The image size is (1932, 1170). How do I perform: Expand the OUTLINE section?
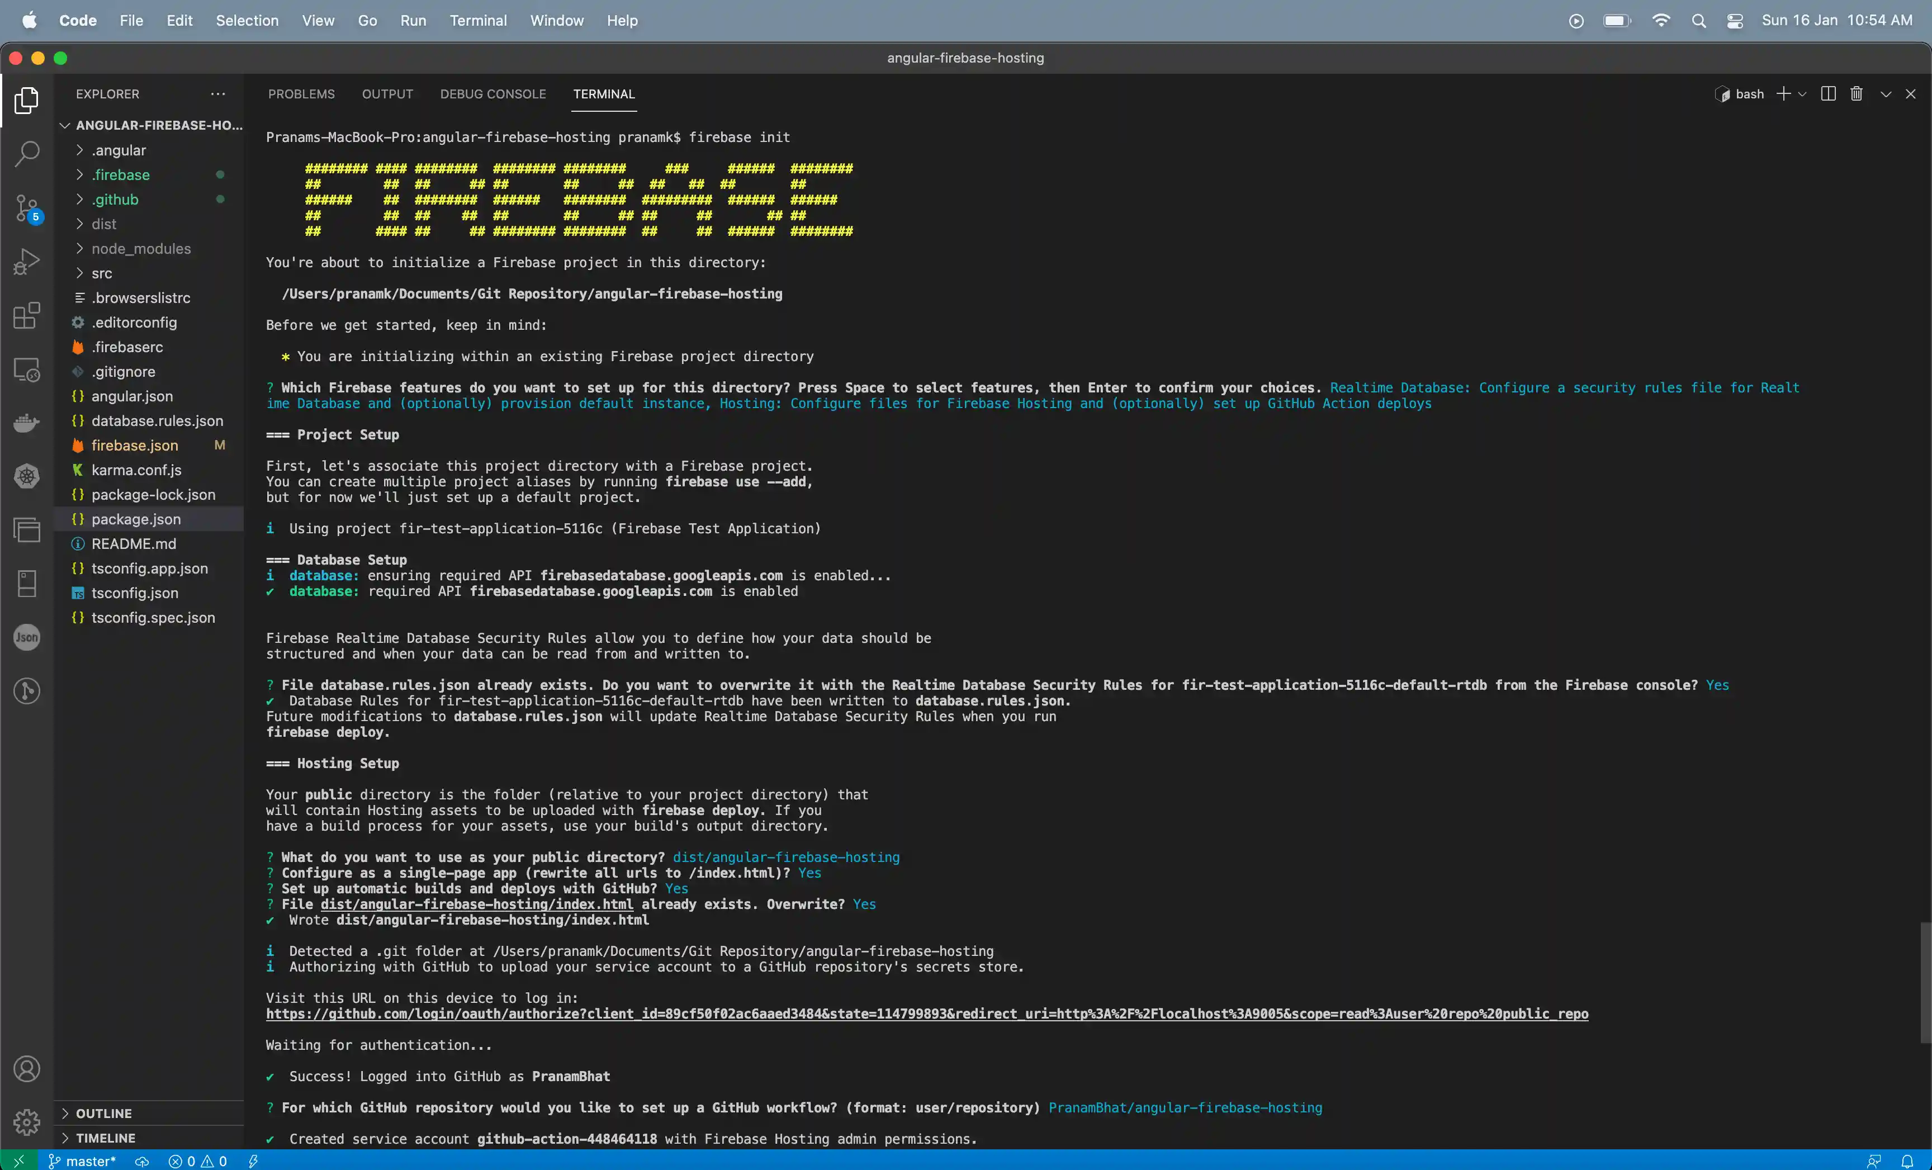point(103,1113)
